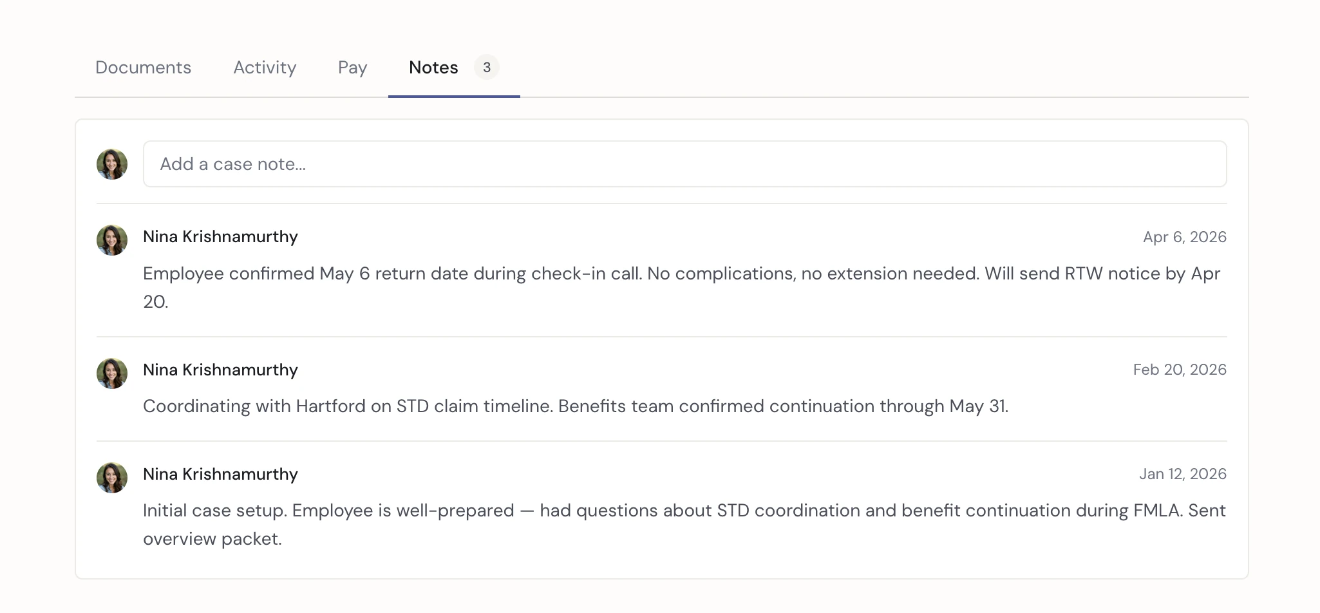
Task: Open Nina Krishnamurthy's name on Jan 12 note
Action: [220, 475]
